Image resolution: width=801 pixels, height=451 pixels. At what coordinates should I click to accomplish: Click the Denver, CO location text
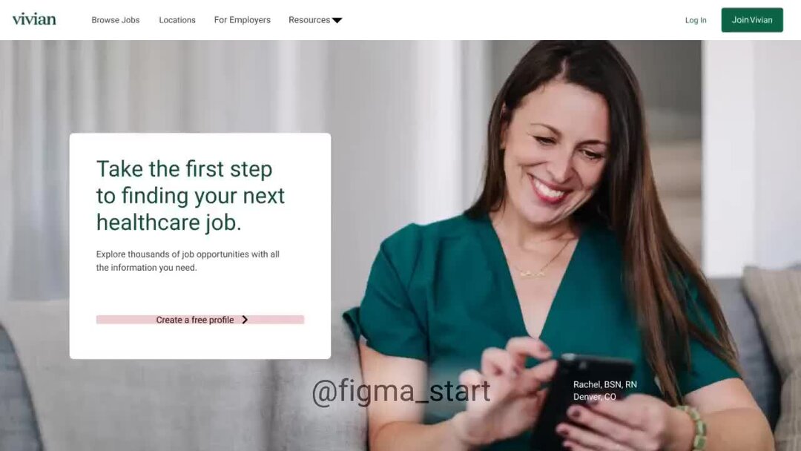(595, 396)
